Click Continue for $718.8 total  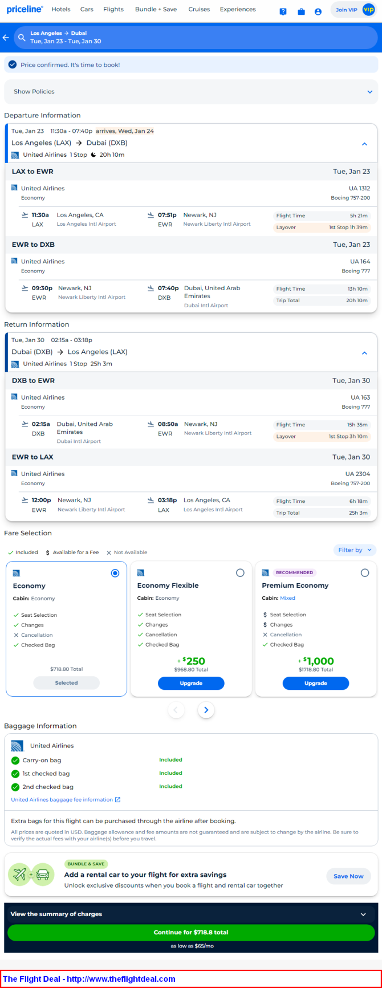tap(191, 933)
